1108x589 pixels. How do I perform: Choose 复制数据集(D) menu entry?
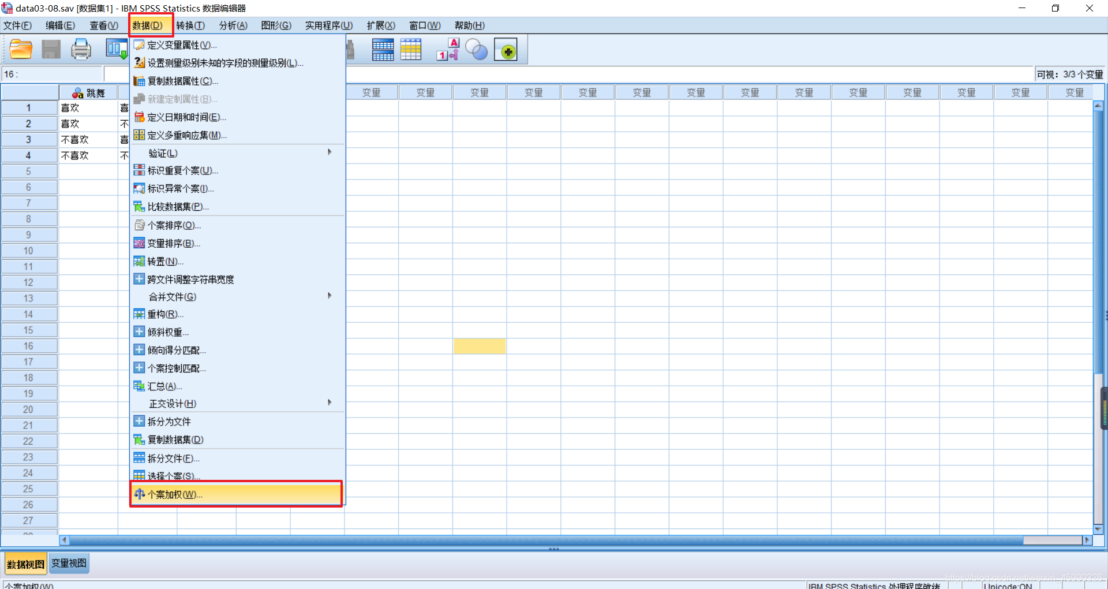(238, 439)
